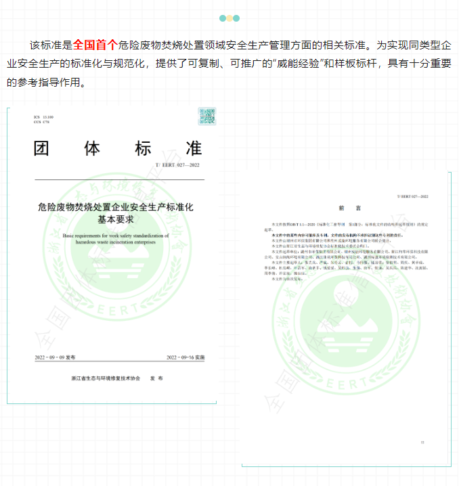Screen dimensions: 459x486
Task: Click the "ICS 13.100" classification code
Action: [x=44, y=117]
